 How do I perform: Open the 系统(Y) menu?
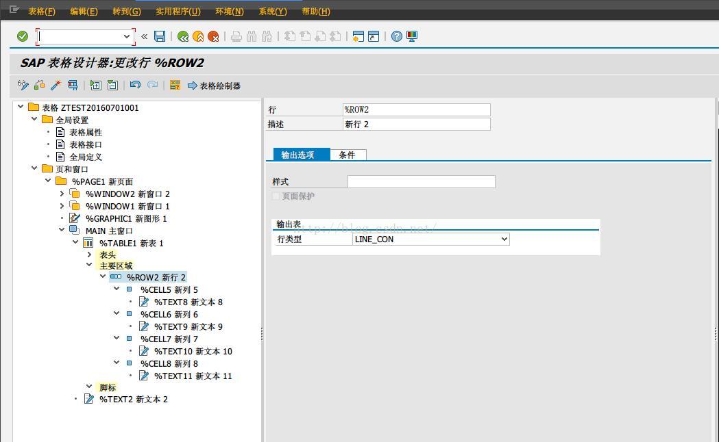273,12
